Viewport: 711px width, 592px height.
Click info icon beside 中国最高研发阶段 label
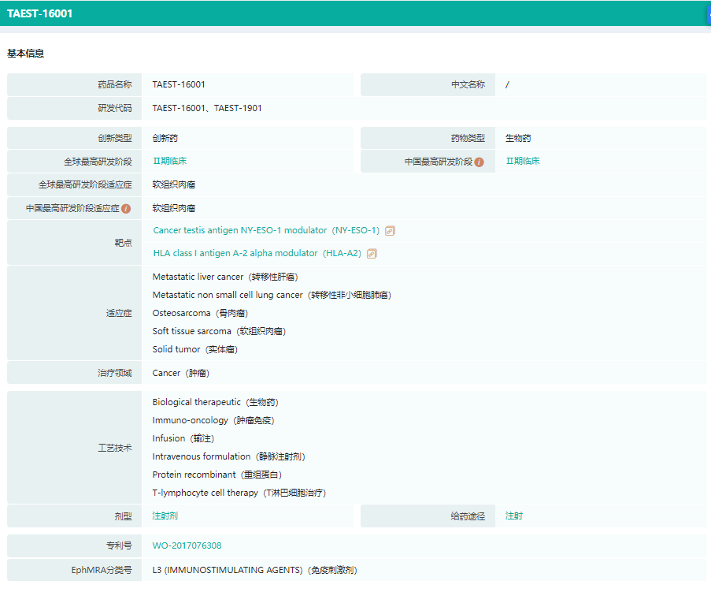click(479, 162)
